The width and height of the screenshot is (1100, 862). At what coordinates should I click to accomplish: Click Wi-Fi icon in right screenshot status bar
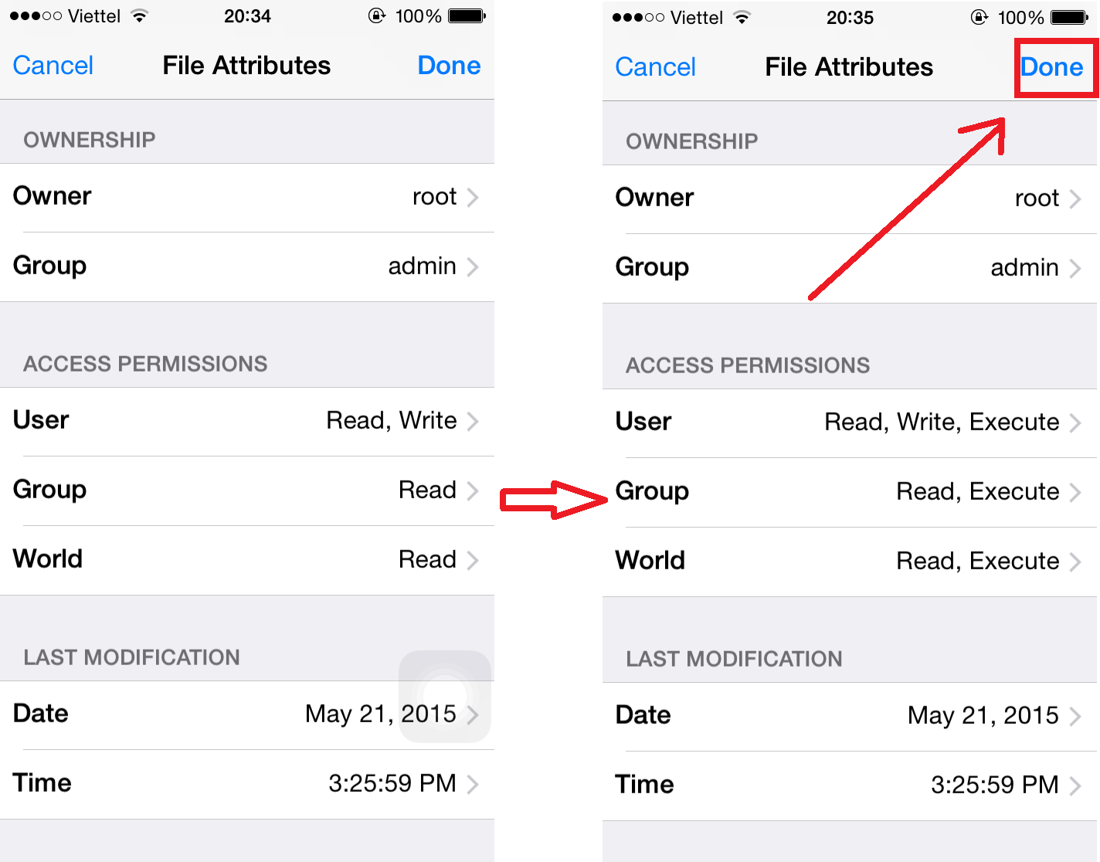pyautogui.click(x=742, y=18)
